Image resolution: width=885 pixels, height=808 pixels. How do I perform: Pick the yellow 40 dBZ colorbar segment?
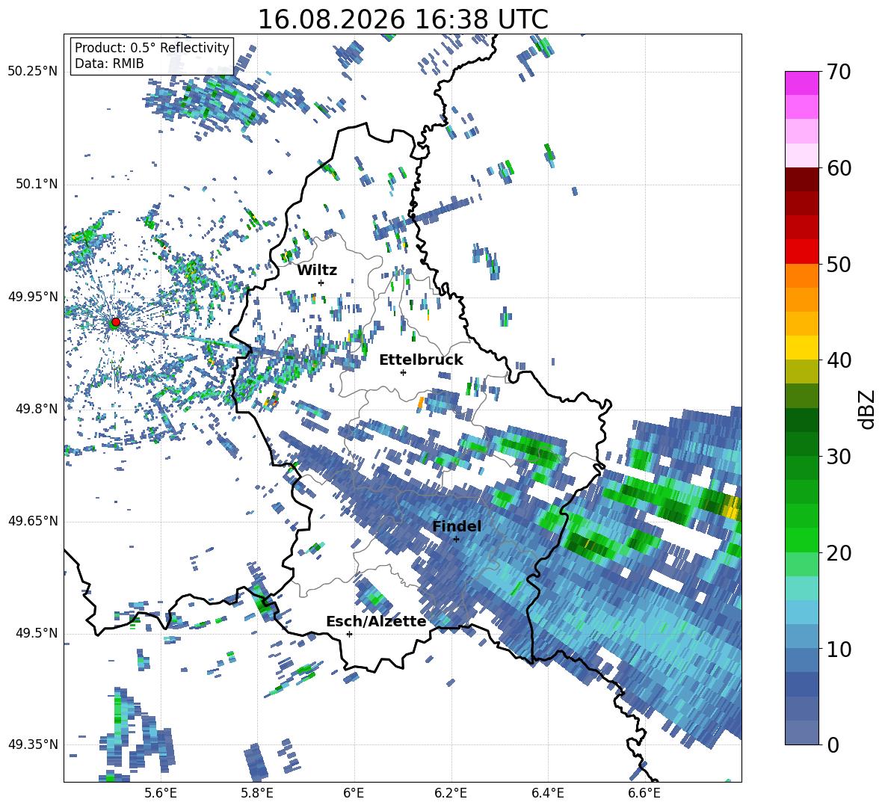pyautogui.click(x=801, y=348)
